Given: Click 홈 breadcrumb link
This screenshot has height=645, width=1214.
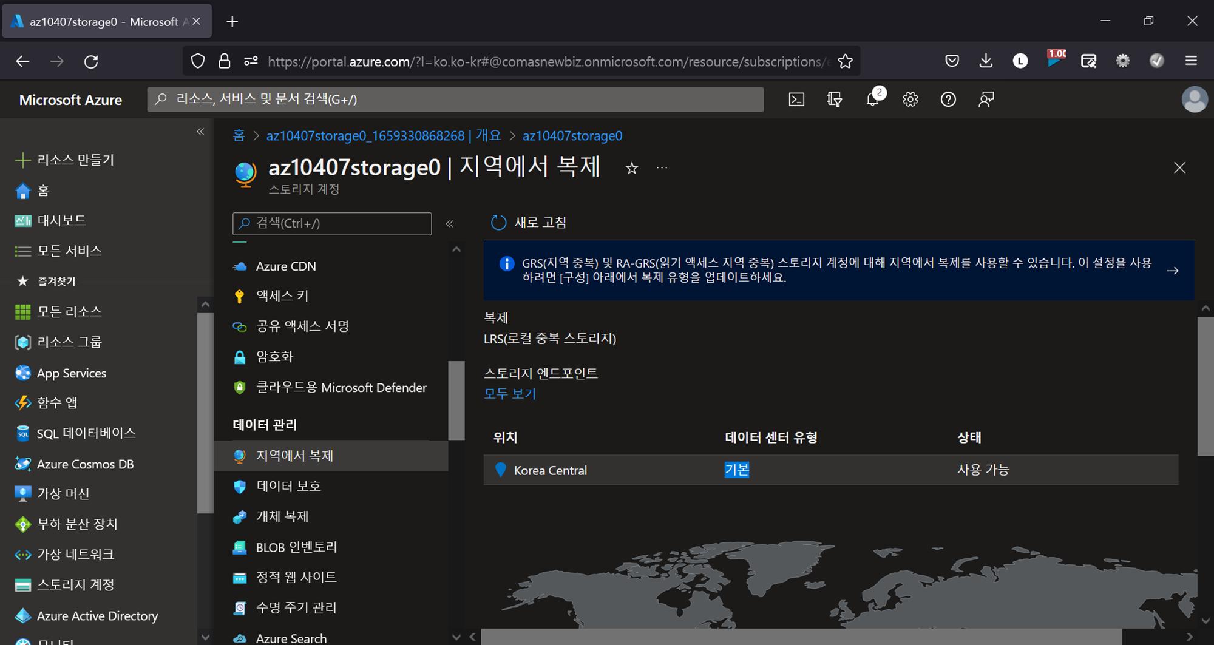Looking at the screenshot, I should pos(239,135).
